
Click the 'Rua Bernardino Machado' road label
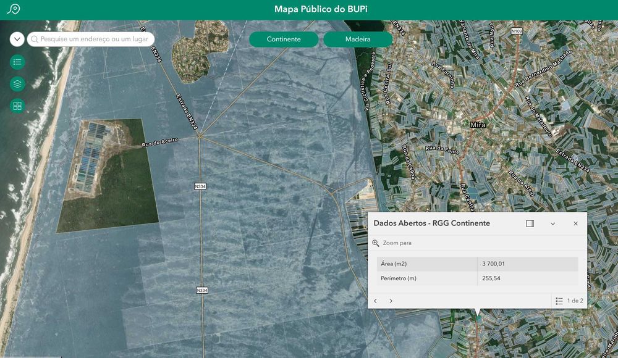coord(543,69)
